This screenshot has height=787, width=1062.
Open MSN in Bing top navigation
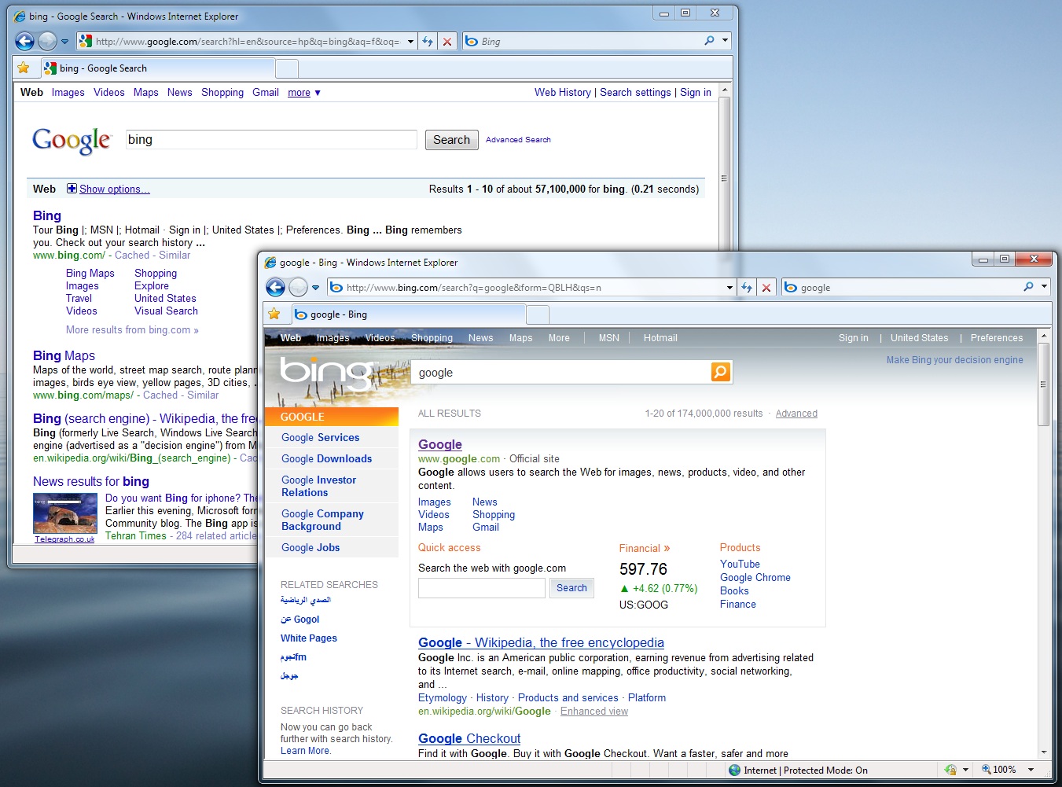point(609,338)
